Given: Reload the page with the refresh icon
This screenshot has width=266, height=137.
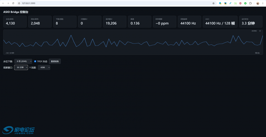Looking at the screenshot, I should (x=13, y=3).
